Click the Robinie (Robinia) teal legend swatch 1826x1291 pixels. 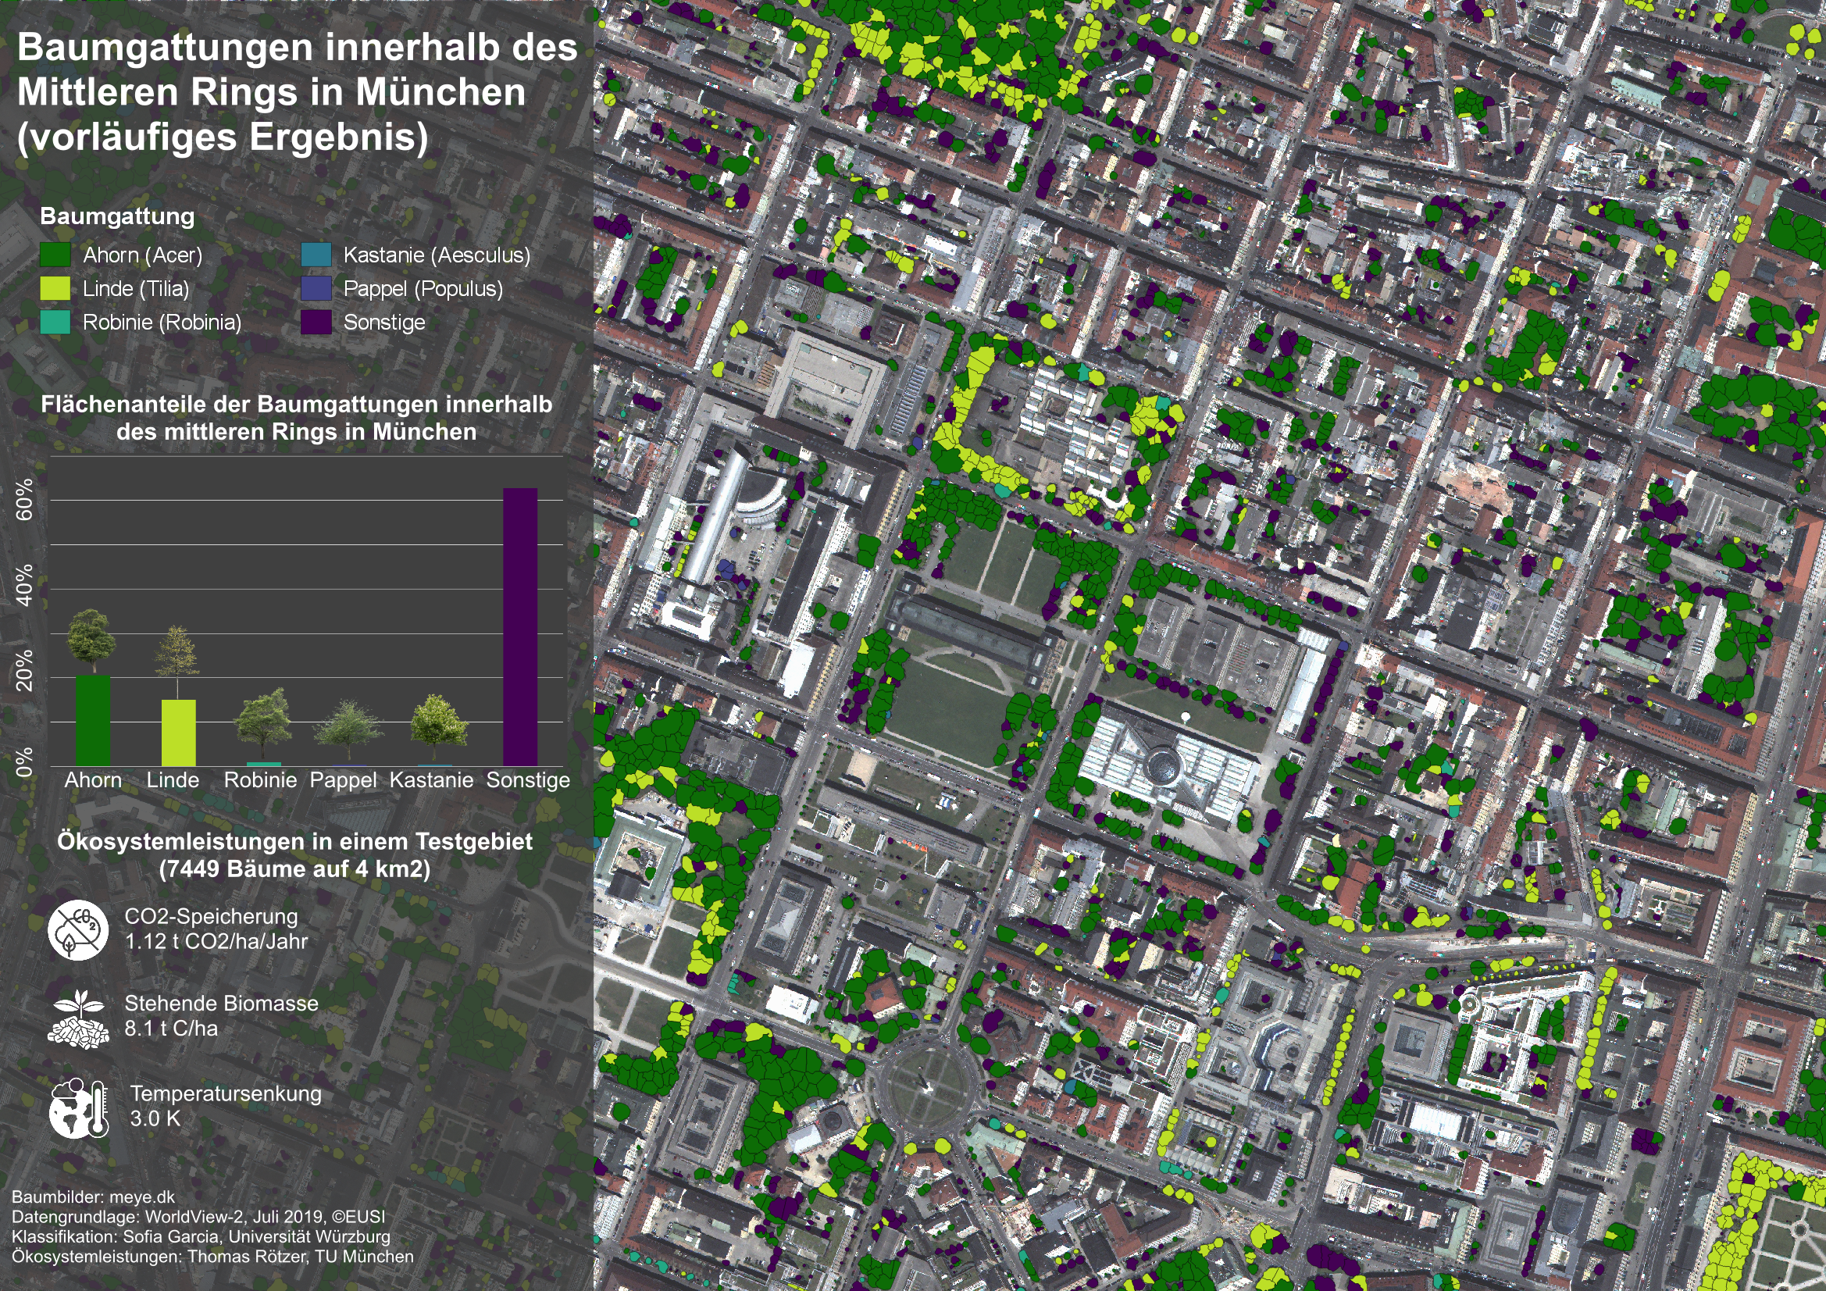pos(55,322)
